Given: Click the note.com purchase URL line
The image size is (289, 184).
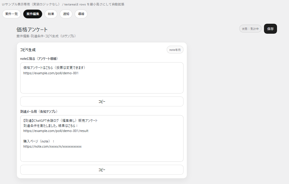Looking at the screenshot, I should (52, 147).
